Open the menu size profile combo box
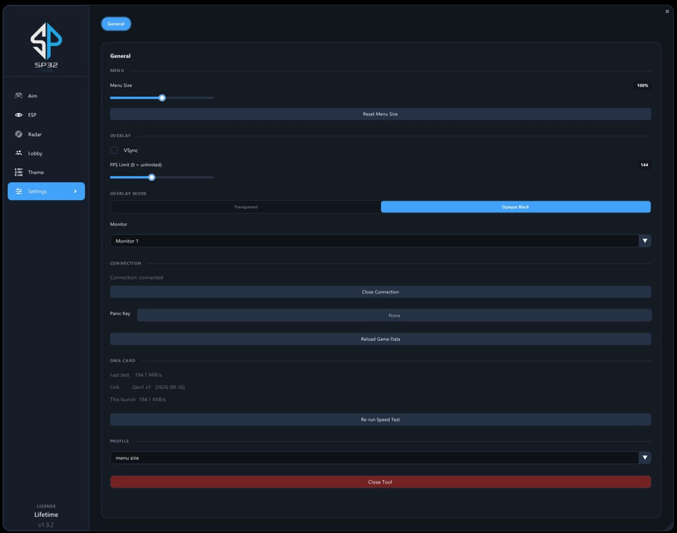This screenshot has width=677, height=533. pos(380,457)
